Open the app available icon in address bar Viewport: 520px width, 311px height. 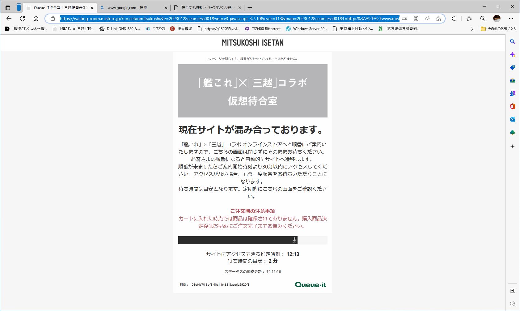tap(405, 19)
